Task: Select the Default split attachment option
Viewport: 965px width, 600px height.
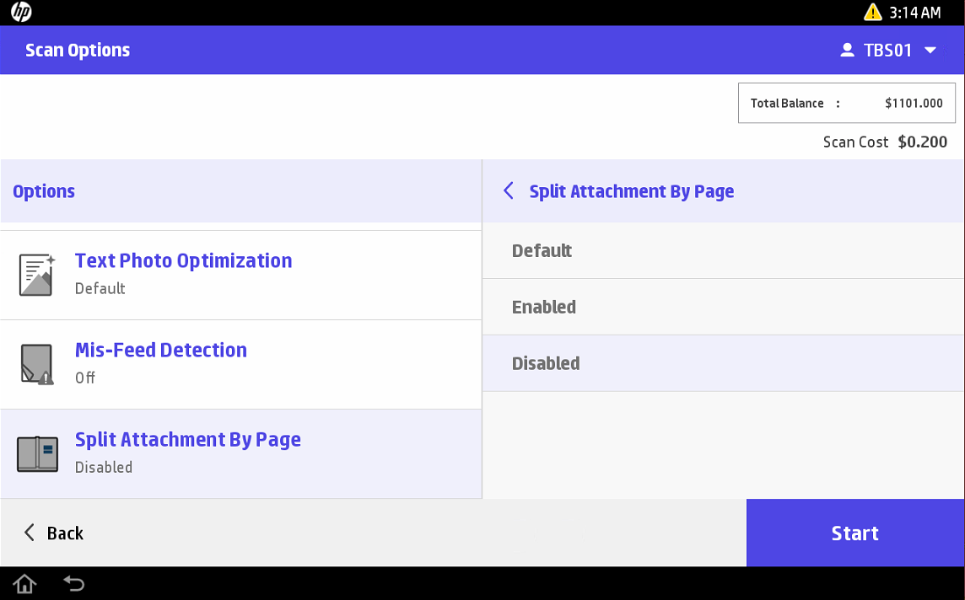Action: click(x=723, y=251)
